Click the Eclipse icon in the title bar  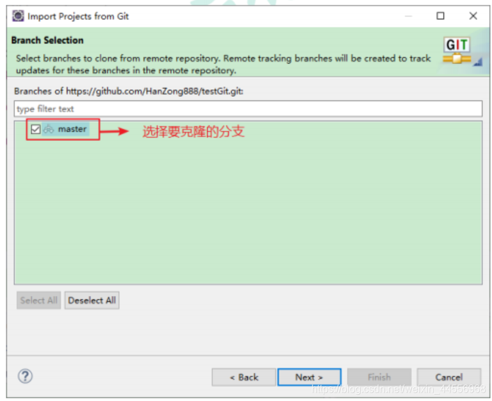point(18,15)
